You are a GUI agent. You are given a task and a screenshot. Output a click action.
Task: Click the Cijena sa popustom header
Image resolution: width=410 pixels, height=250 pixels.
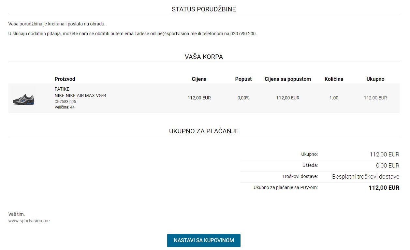288,79
